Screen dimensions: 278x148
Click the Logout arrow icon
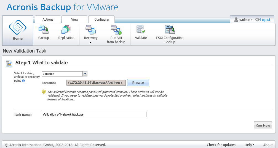coord(257,20)
